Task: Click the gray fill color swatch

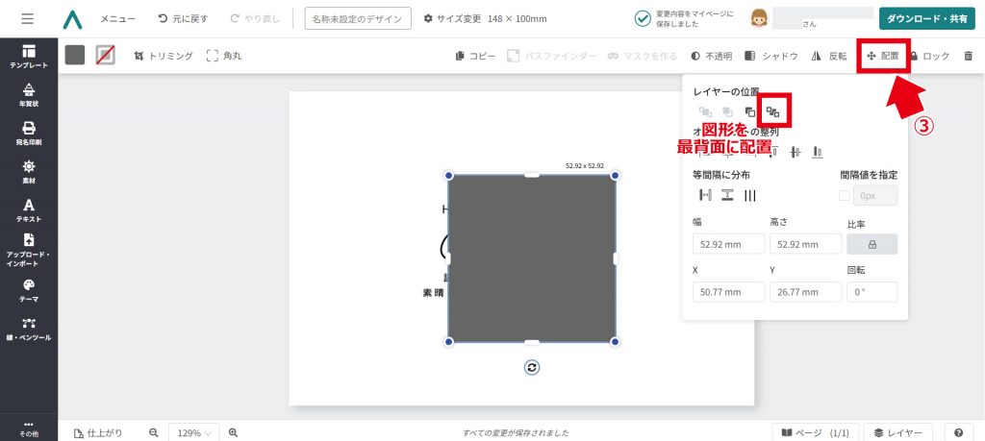Action: click(75, 56)
